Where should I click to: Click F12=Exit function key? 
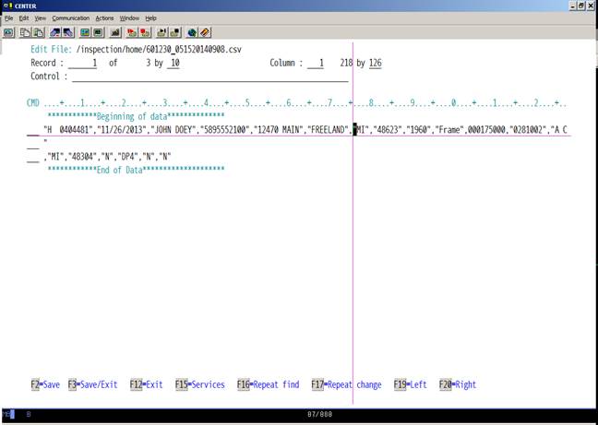[x=146, y=384]
